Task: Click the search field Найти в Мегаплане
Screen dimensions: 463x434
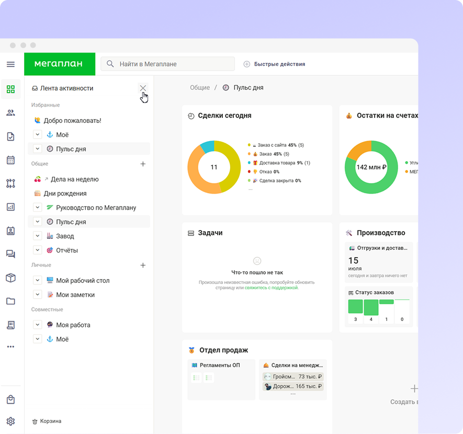Action: coord(168,64)
